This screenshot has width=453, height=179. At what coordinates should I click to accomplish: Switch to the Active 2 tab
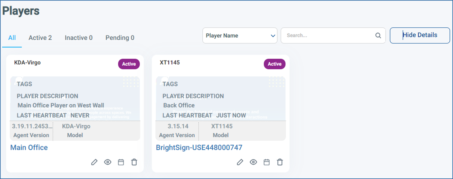tap(40, 38)
